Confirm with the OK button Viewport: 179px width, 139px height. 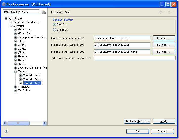(x=137, y=131)
